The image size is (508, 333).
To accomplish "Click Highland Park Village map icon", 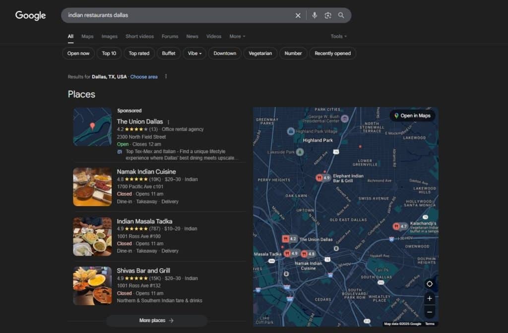I will pos(291,131).
